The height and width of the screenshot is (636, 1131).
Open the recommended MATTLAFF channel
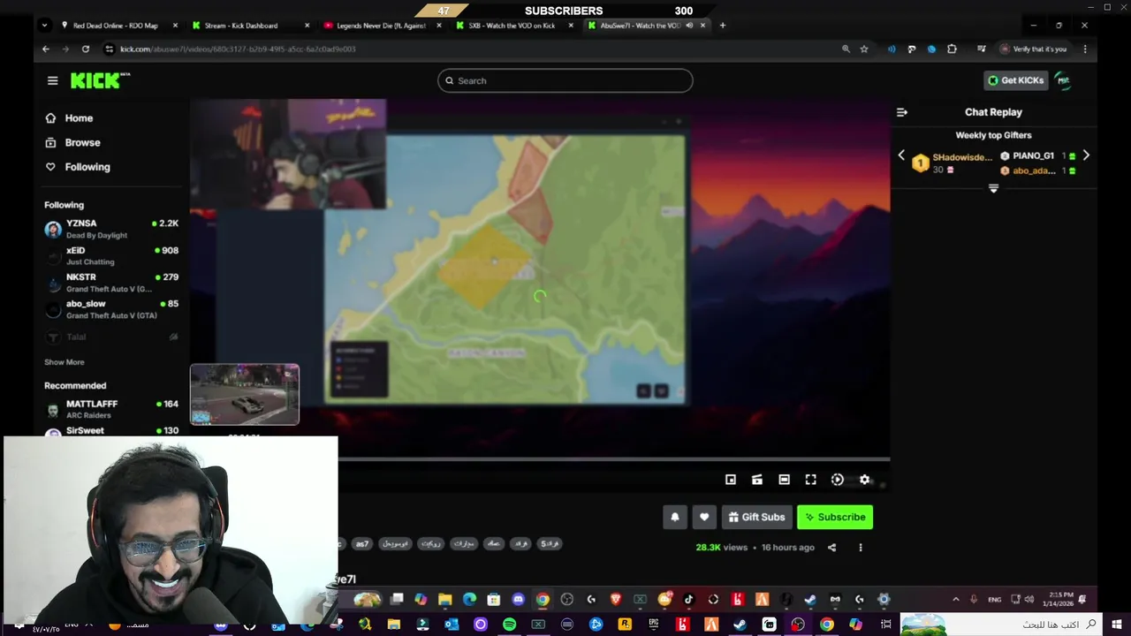click(110, 409)
